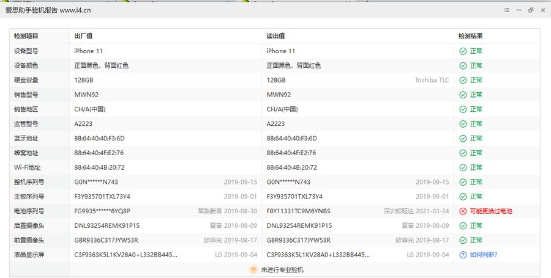The width and height of the screenshot is (551, 278).
Task: Select the 液晶显示屏 row label
Action: [x=29, y=255]
